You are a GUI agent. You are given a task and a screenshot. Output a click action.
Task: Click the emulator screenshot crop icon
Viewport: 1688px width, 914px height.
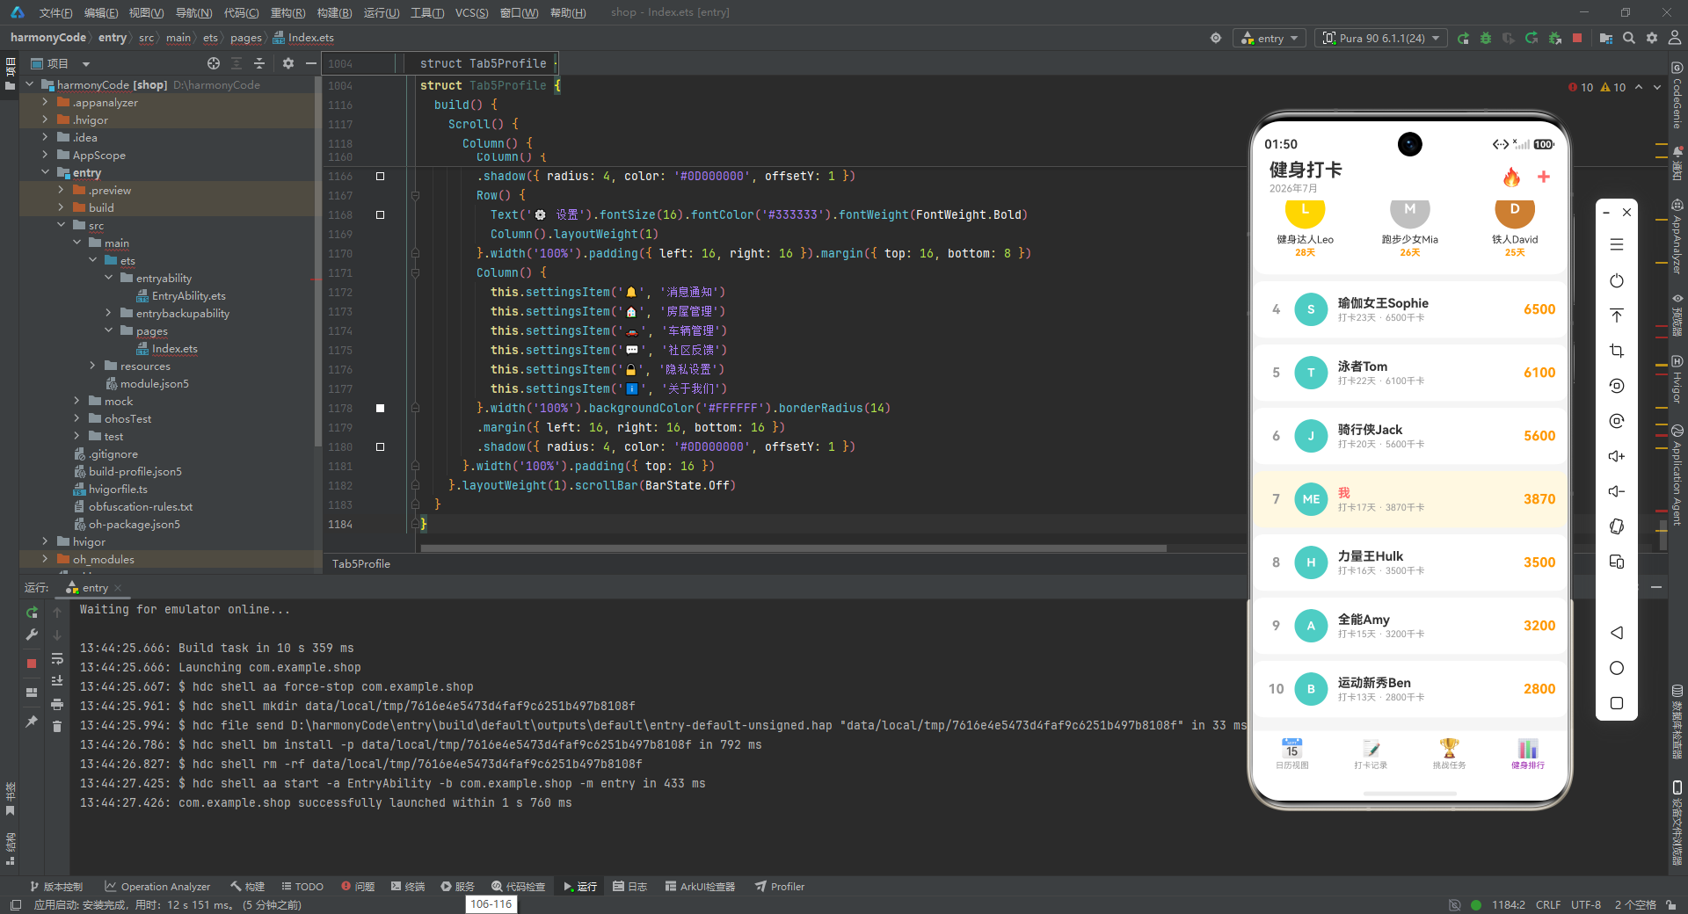[x=1616, y=351]
